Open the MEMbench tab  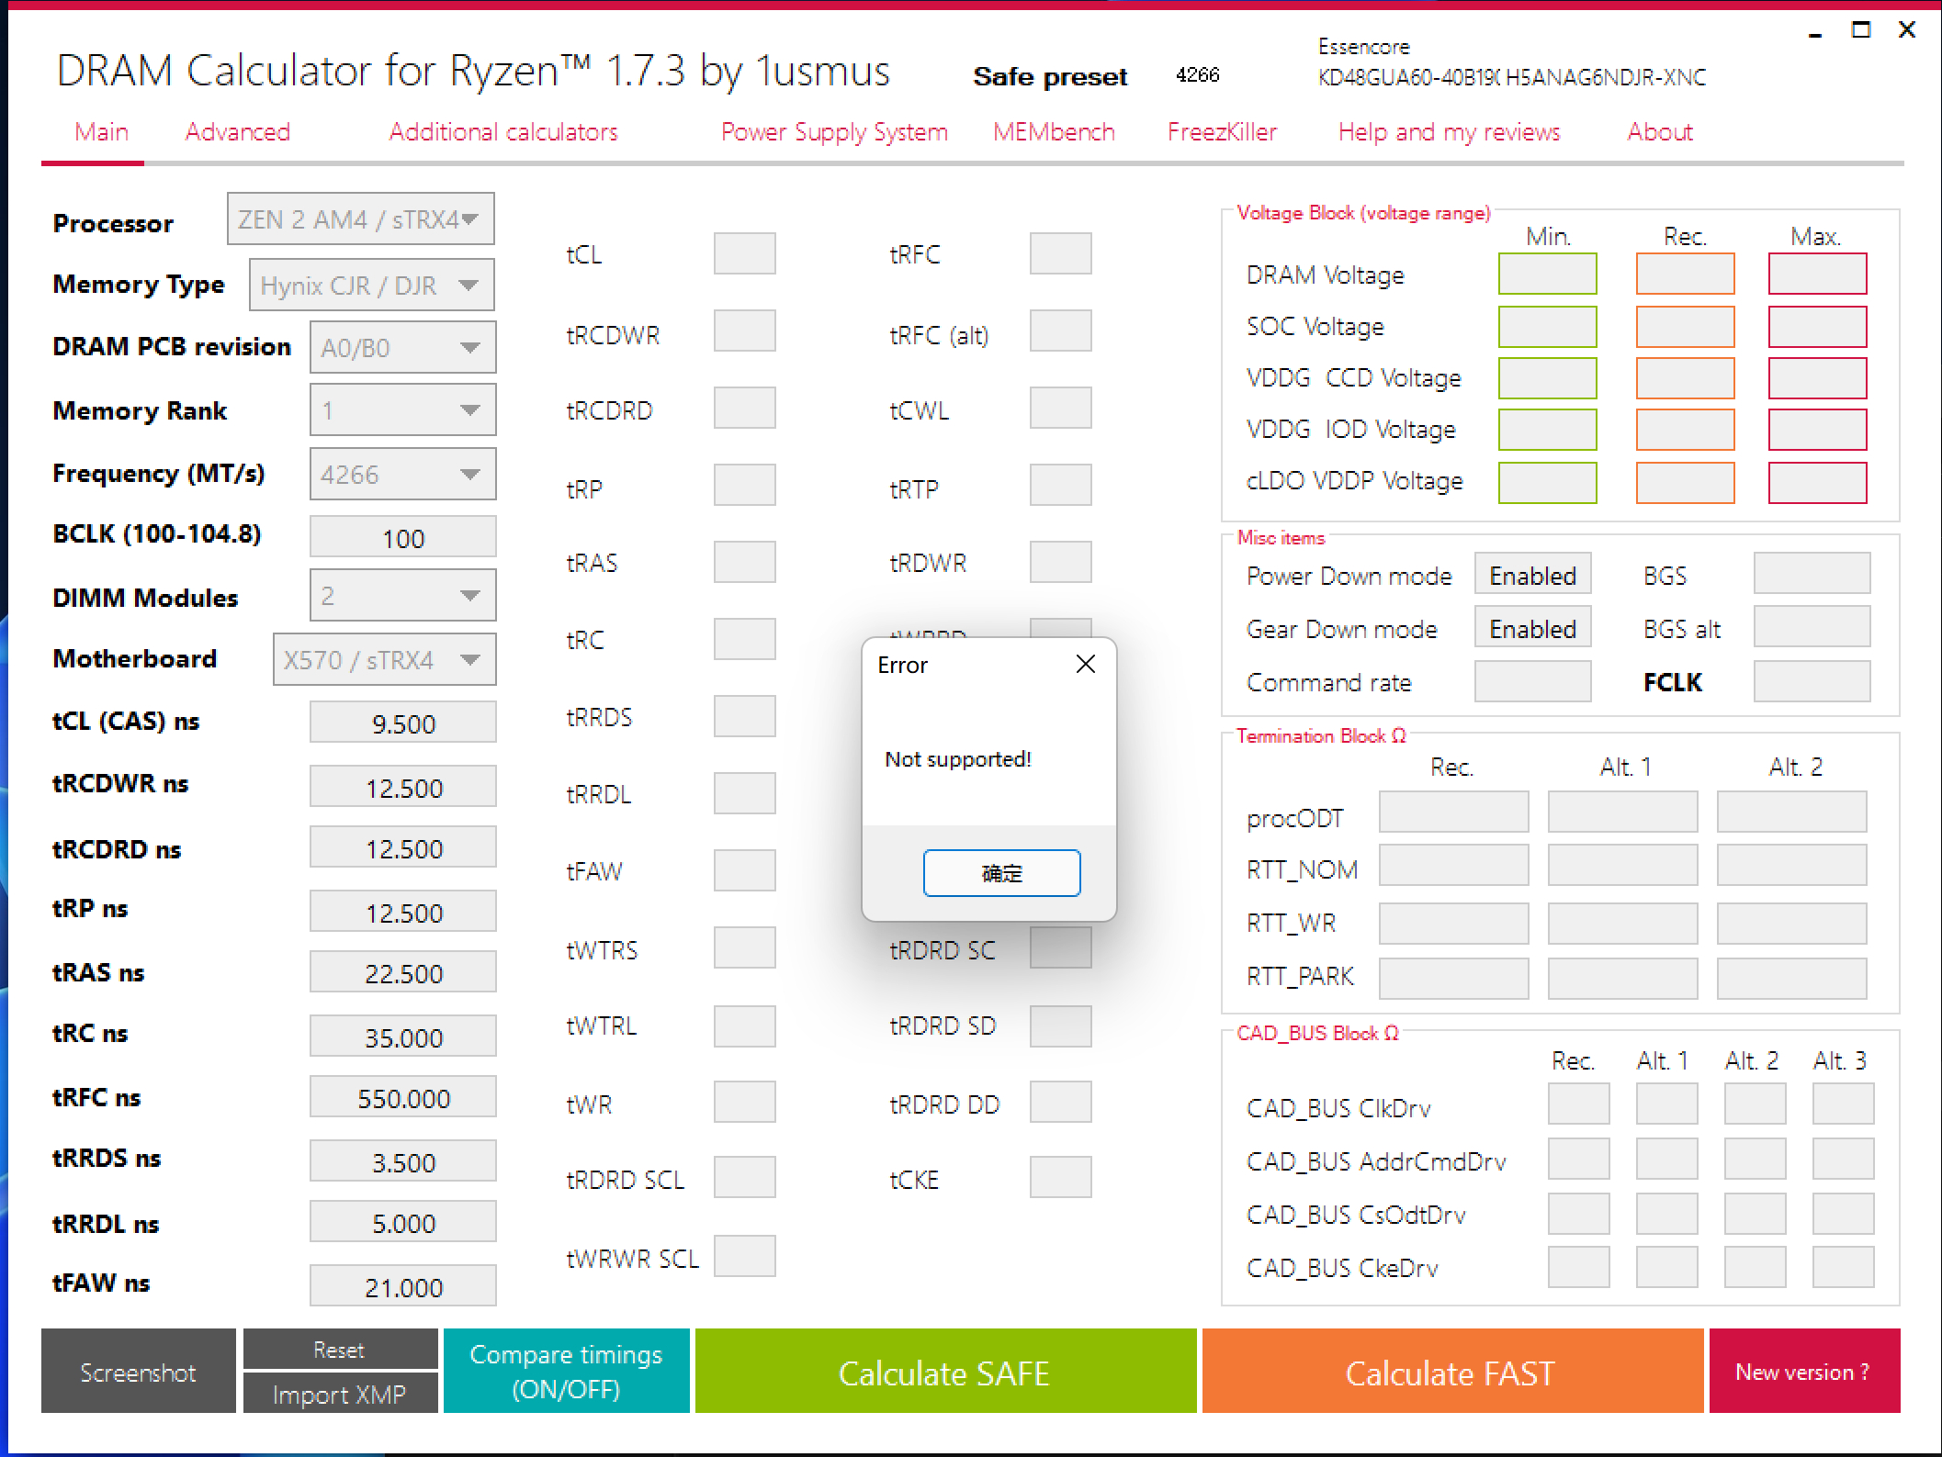tap(1054, 132)
